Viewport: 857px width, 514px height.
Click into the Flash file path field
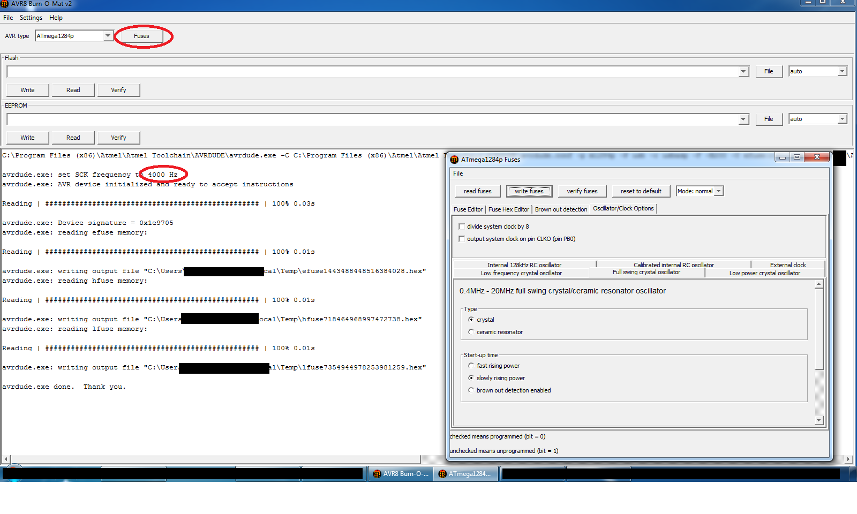tap(373, 72)
